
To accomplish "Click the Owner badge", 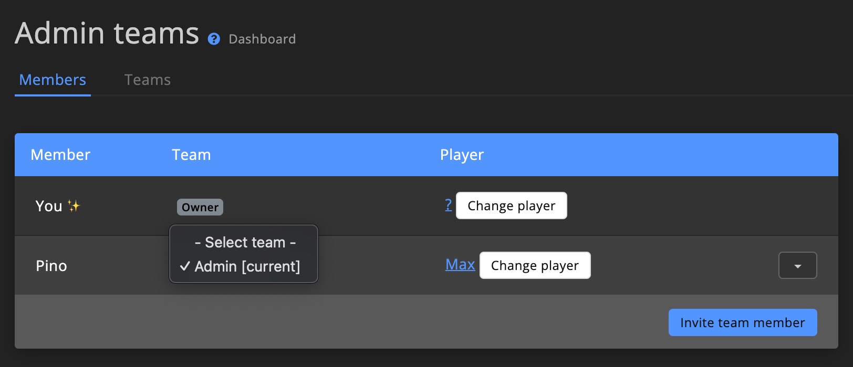I will [200, 207].
